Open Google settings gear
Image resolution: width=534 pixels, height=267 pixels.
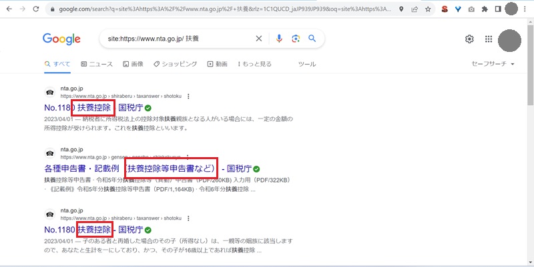469,39
